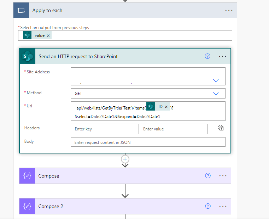Switch Headers to text mode icon
Screen dimensions: 269x219
click(221, 128)
